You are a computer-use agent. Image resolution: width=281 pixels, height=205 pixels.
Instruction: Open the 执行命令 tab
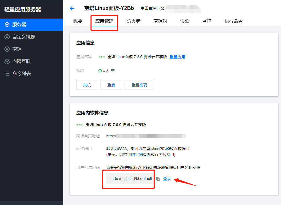pos(233,21)
